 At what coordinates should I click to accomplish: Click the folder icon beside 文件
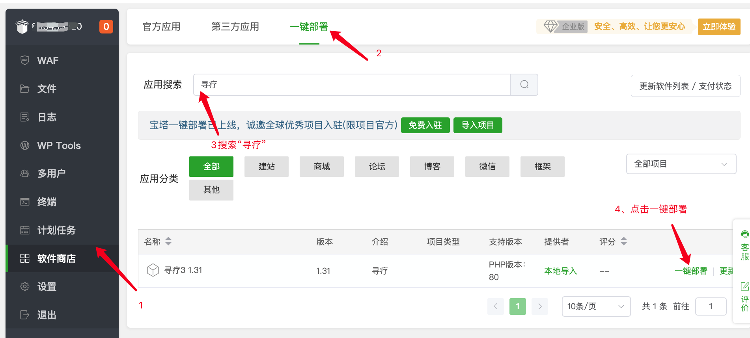pyautogui.click(x=25, y=89)
